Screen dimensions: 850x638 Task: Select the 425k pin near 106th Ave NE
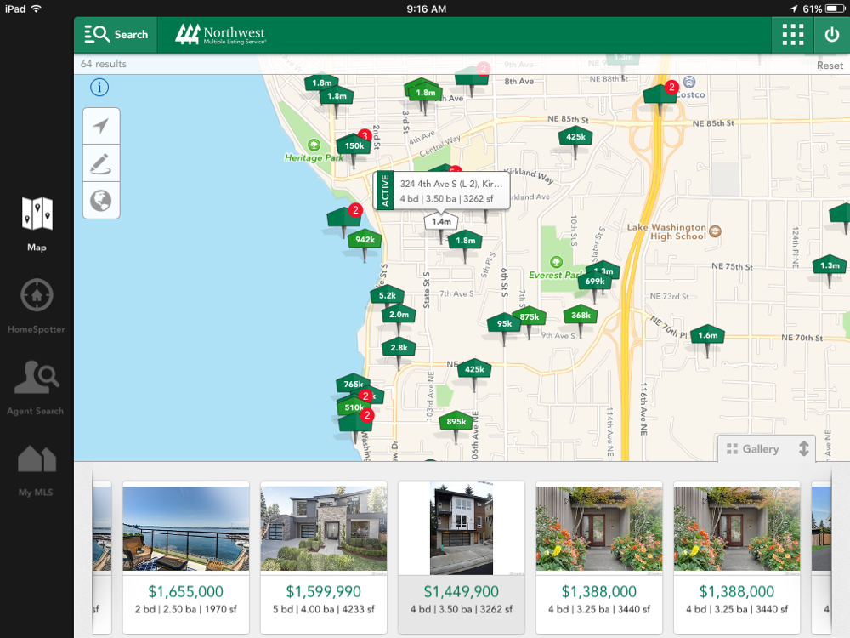pyautogui.click(x=473, y=369)
